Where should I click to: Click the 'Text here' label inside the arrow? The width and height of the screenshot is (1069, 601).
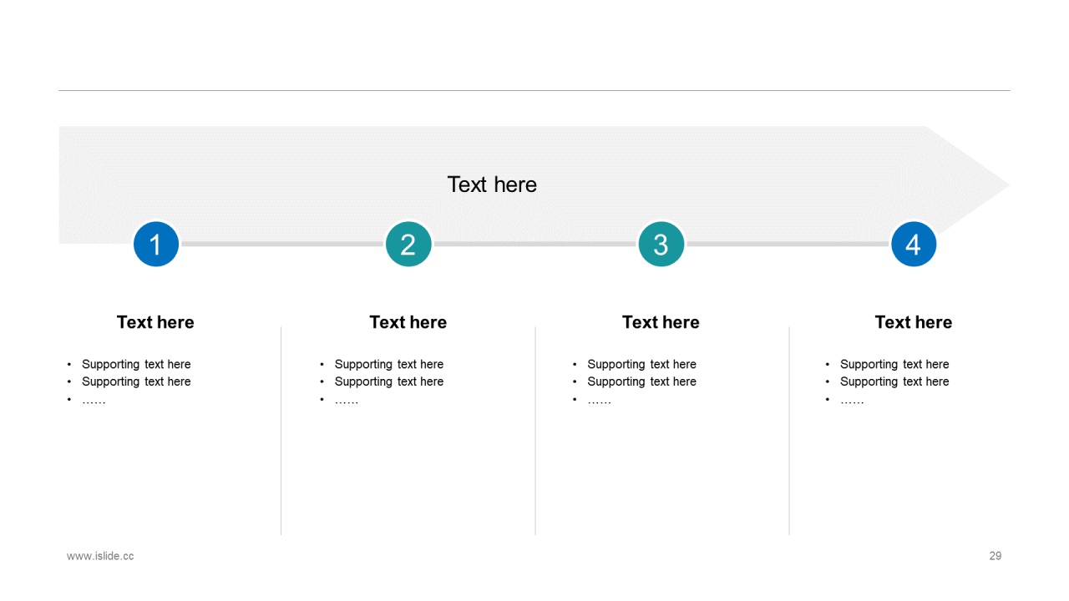click(x=492, y=184)
